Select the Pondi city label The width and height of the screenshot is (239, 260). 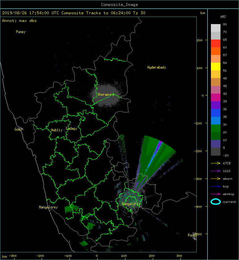click(x=192, y=235)
